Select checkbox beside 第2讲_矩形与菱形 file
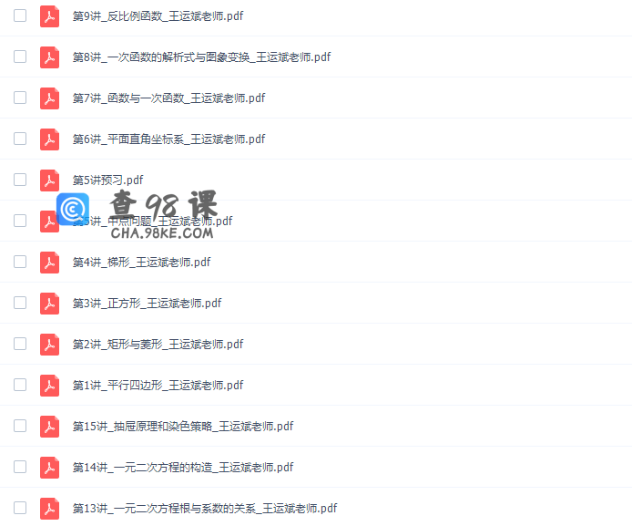The image size is (632, 526). click(20, 344)
